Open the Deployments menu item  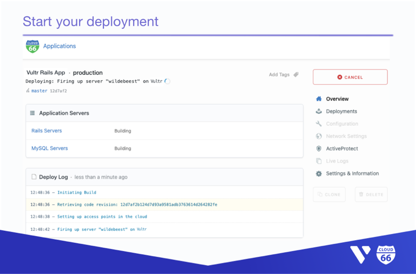tap(342, 111)
